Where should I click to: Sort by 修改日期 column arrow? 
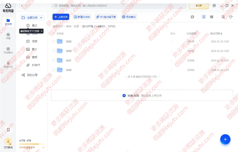(x=221, y=34)
